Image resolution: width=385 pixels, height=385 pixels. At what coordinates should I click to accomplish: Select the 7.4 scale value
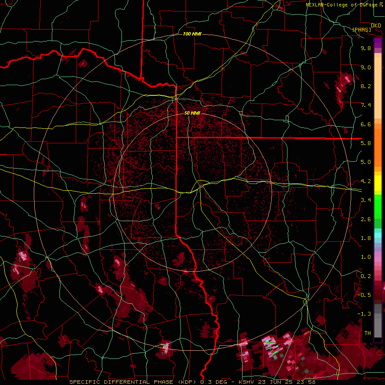coord(366,105)
